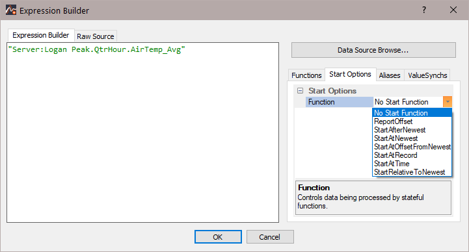The height and width of the screenshot is (252, 469).
Task: Switch to the Aliases tab
Action: point(390,75)
